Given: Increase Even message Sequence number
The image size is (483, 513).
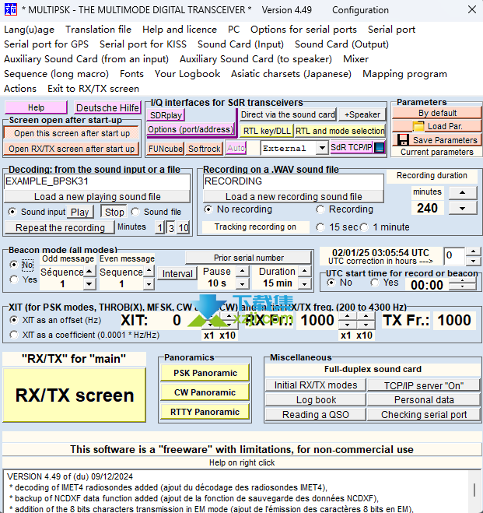Looking at the screenshot, I should [x=149, y=271].
